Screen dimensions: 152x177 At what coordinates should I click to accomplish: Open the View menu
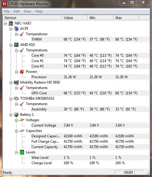click(x=27, y=11)
